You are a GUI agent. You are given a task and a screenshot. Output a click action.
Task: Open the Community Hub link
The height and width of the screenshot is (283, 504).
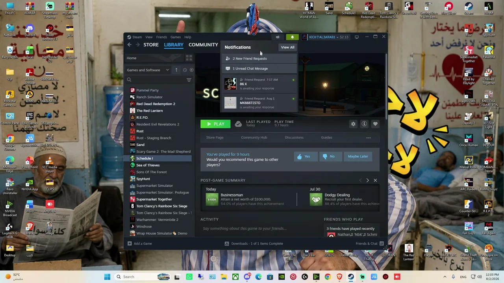(x=254, y=138)
